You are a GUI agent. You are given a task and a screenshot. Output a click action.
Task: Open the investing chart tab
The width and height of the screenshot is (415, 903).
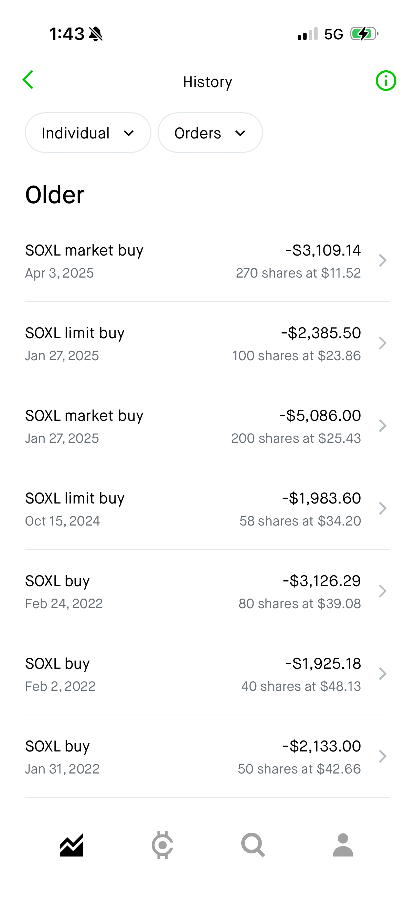(72, 845)
